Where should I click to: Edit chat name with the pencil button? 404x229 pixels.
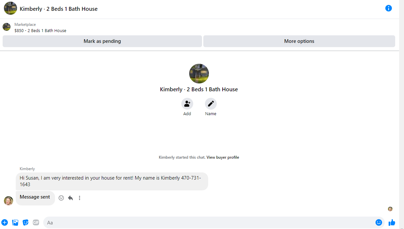tap(211, 104)
